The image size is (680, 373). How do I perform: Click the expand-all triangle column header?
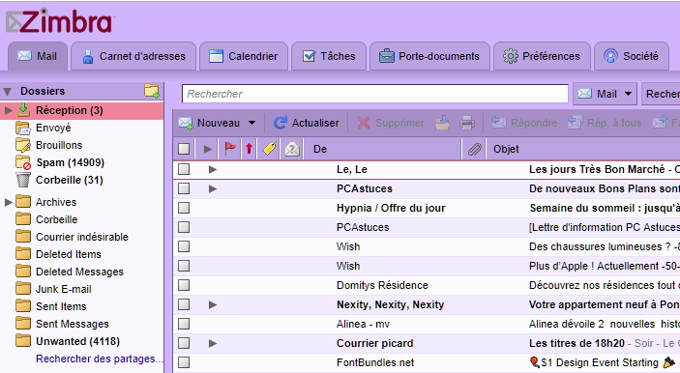click(x=208, y=149)
